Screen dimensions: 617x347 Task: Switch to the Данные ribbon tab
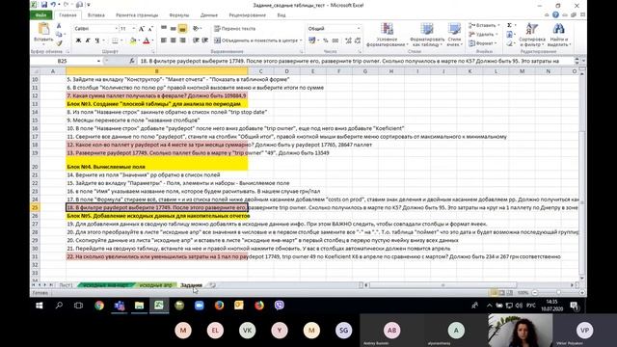click(209, 15)
